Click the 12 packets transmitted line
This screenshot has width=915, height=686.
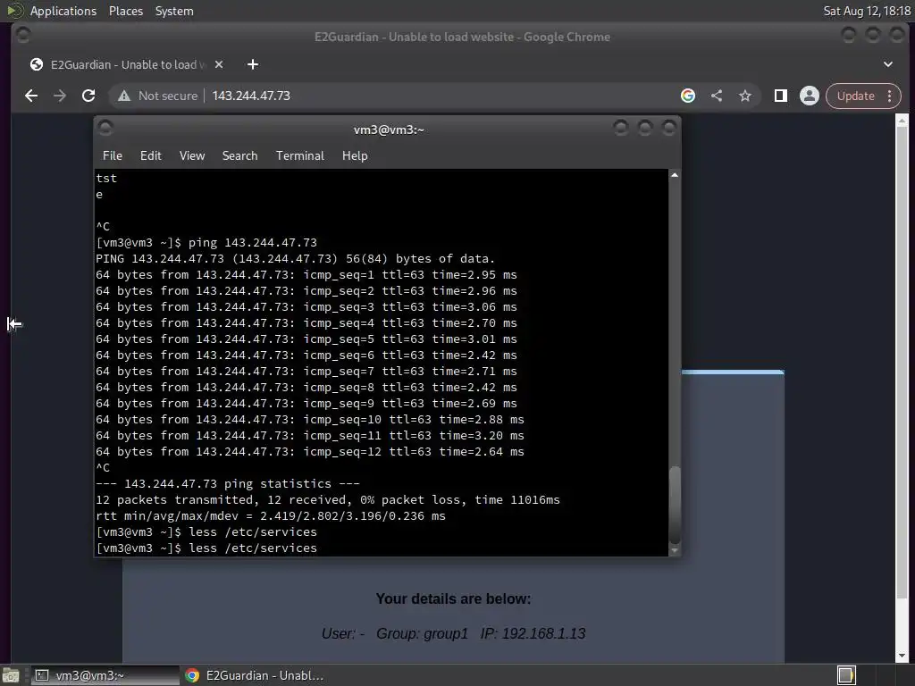[x=328, y=500]
